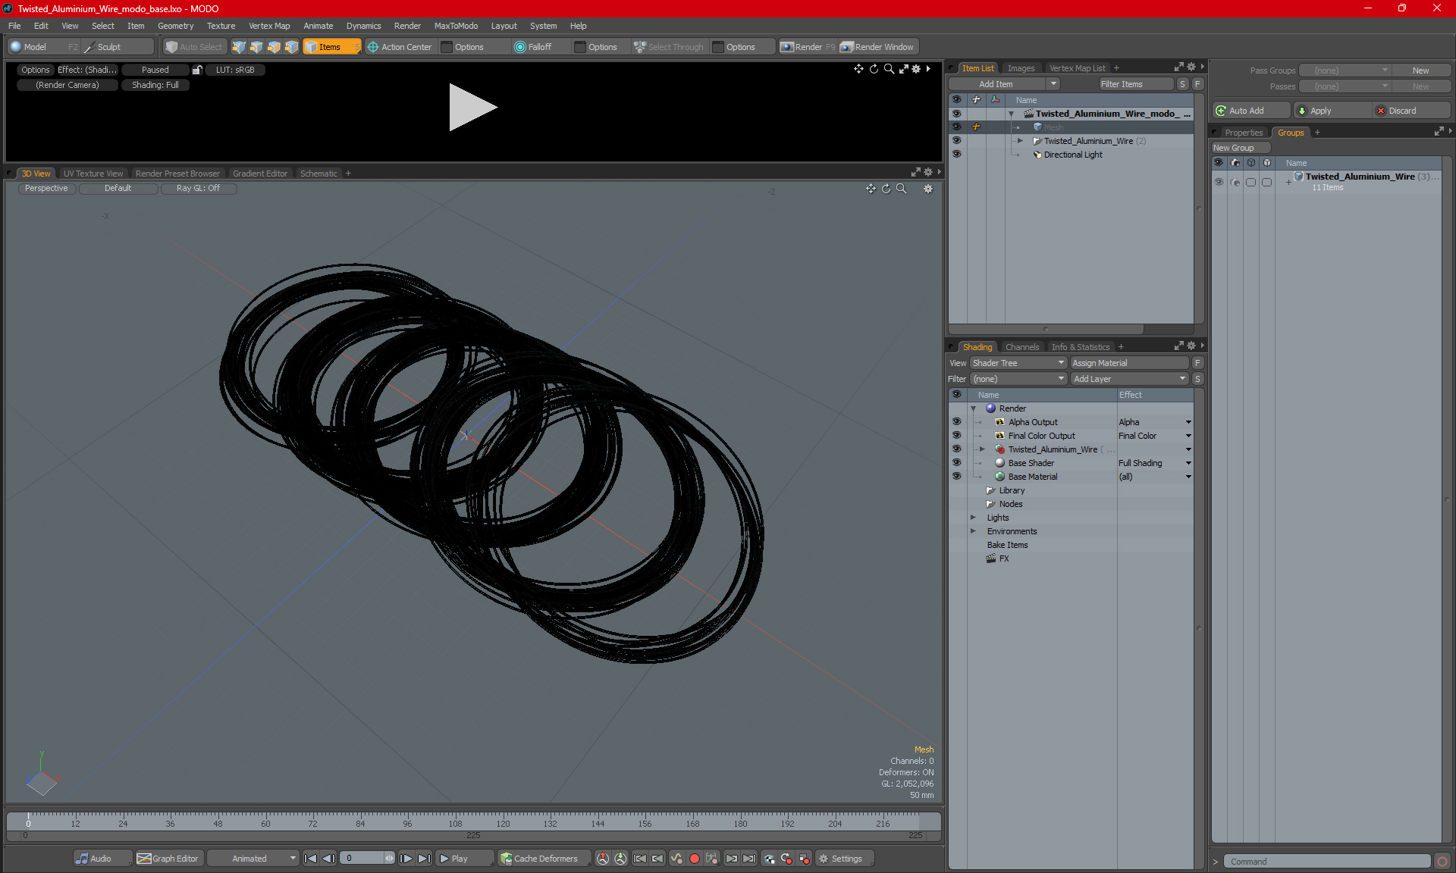The height and width of the screenshot is (873, 1456).
Task: Open the Action Center tool
Action: tap(400, 47)
